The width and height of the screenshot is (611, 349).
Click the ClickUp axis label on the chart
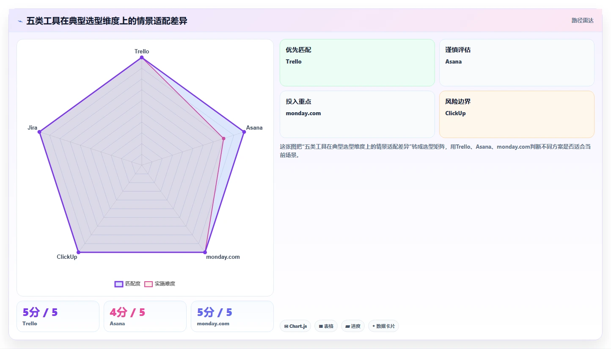point(67,257)
